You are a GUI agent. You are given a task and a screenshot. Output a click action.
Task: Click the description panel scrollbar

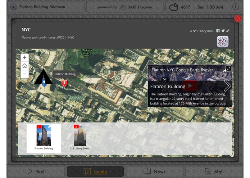pos(231,95)
